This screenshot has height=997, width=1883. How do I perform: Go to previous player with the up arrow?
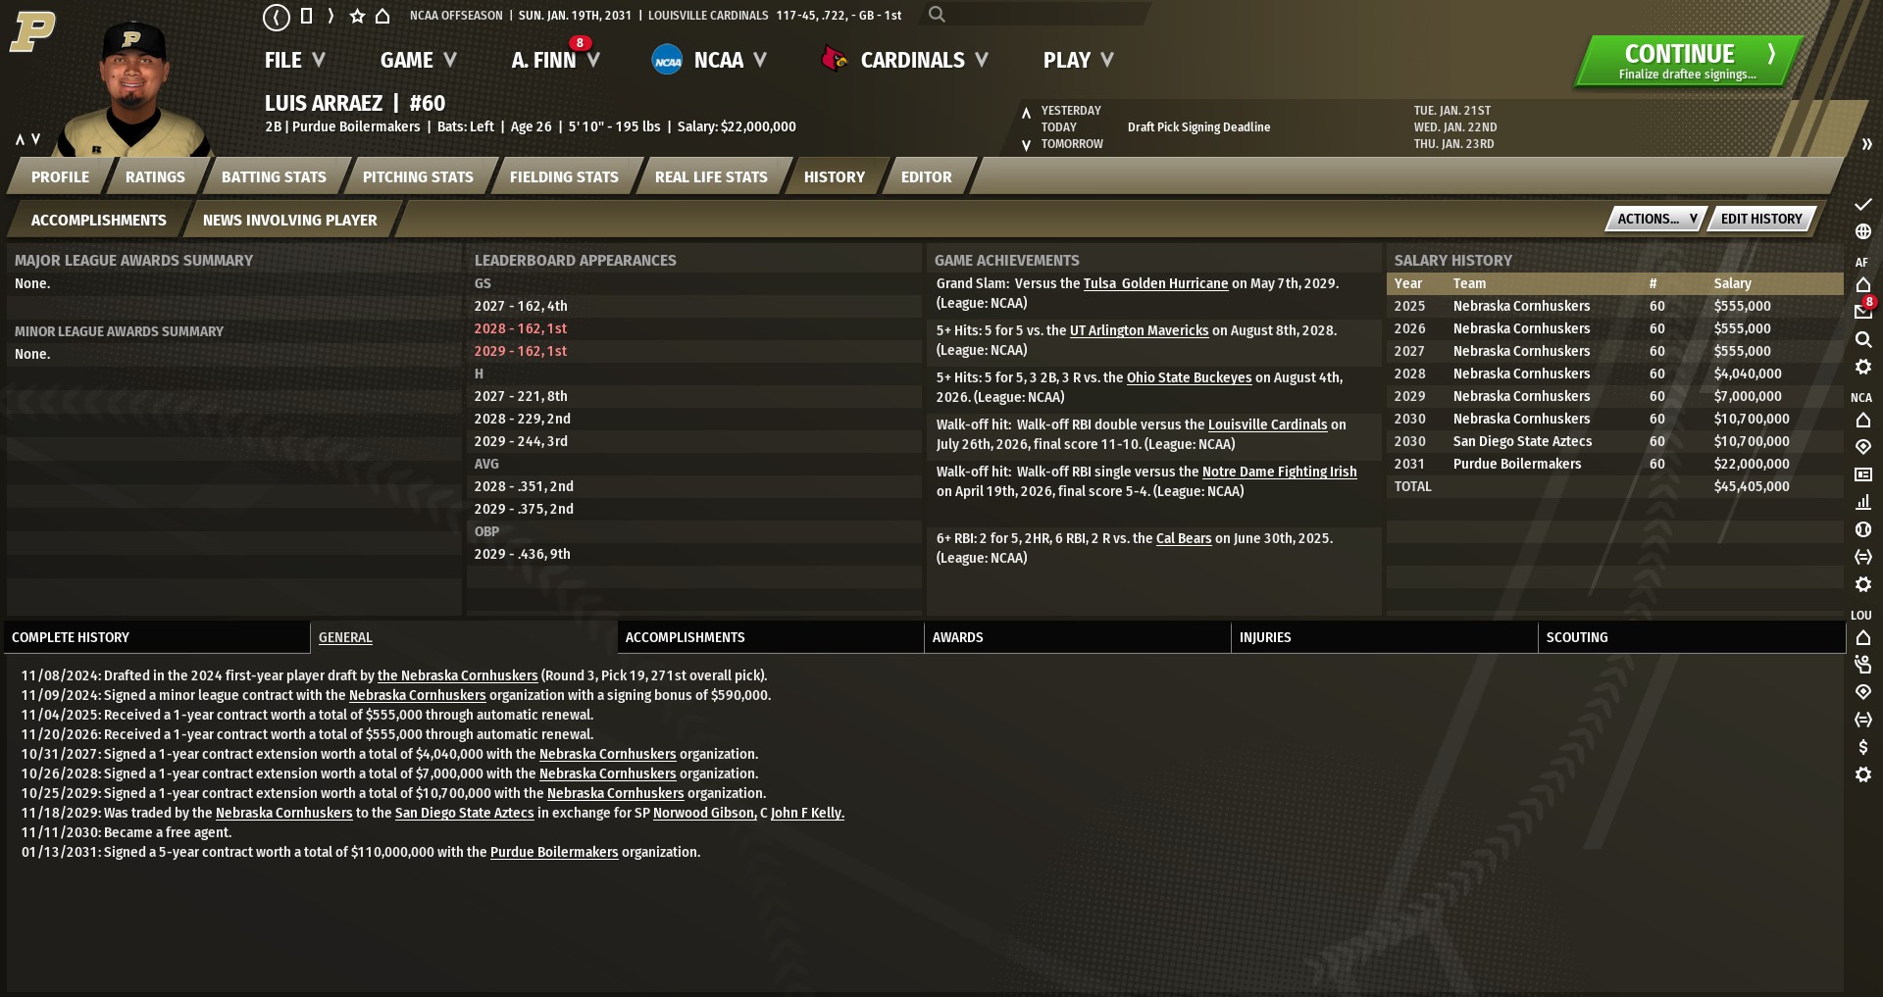tap(20, 139)
